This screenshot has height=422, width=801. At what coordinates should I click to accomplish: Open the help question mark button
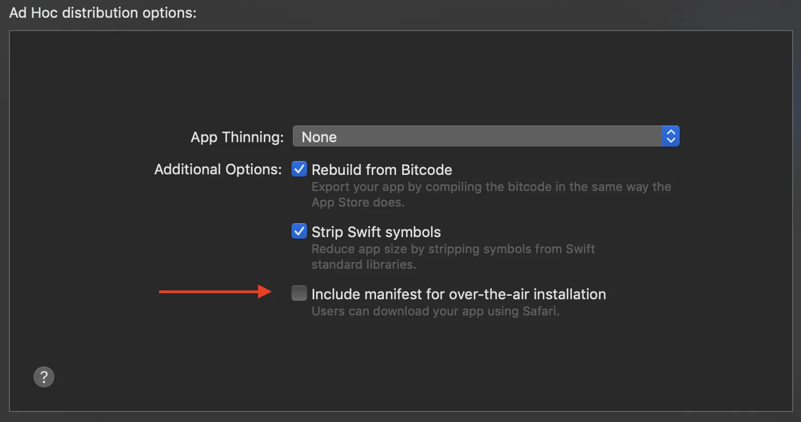point(44,377)
